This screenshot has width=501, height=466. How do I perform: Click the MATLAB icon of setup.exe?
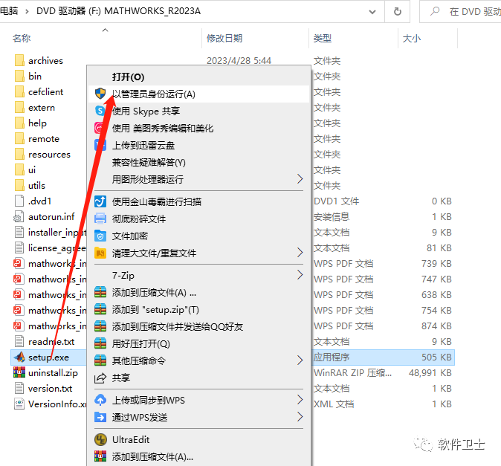point(19,357)
